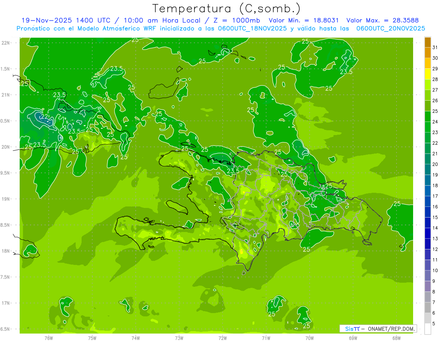Click the white swatch below 5 on scale
Screen dimensions: 445x343
click(x=428, y=329)
